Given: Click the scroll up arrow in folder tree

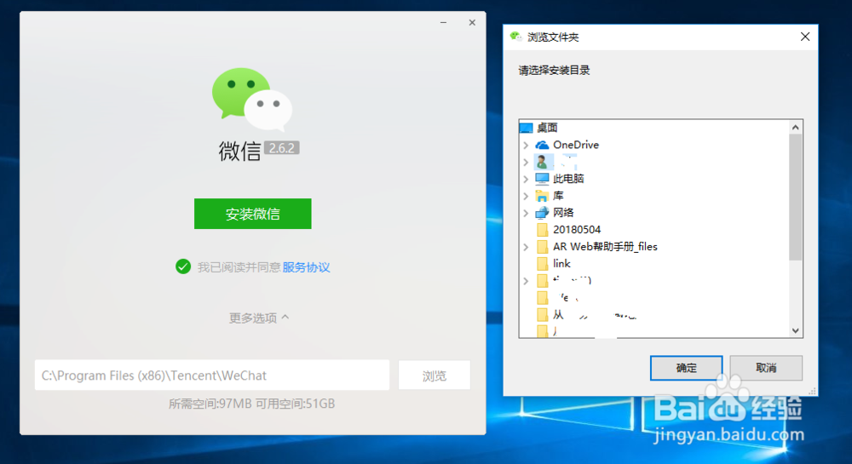Looking at the screenshot, I should pos(796,127).
